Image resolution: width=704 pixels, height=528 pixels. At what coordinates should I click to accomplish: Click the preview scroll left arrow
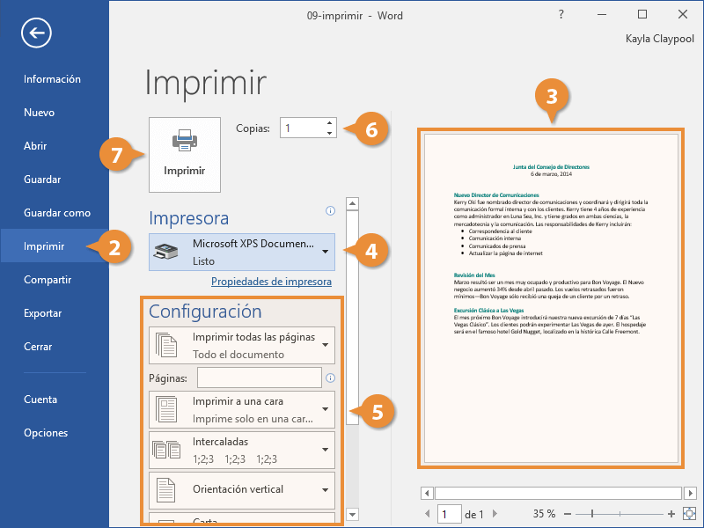(x=427, y=494)
